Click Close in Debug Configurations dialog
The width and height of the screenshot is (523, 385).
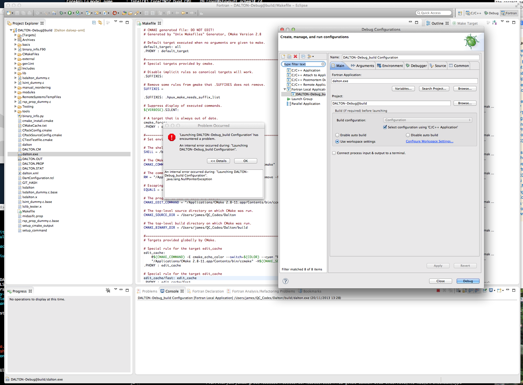pos(441,281)
